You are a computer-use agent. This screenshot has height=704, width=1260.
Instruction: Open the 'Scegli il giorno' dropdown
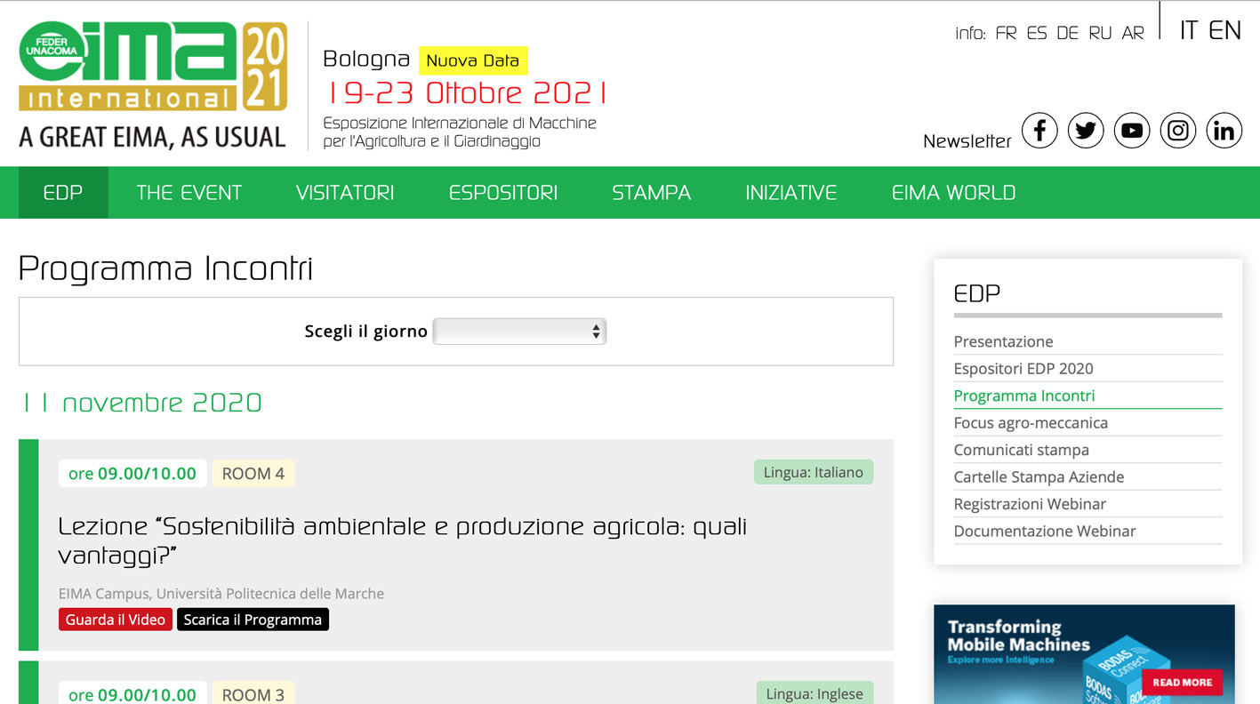[519, 332]
